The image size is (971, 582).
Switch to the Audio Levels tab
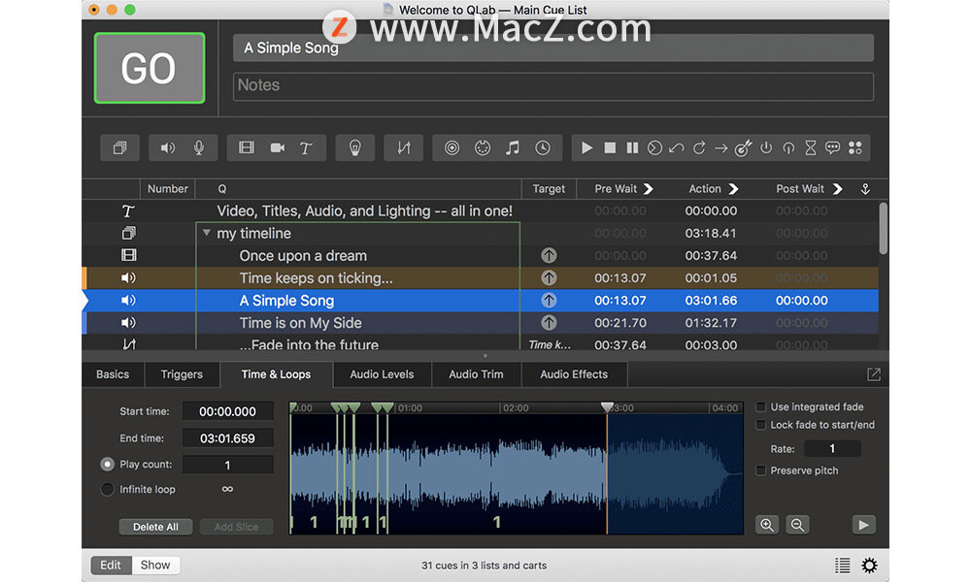[382, 374]
